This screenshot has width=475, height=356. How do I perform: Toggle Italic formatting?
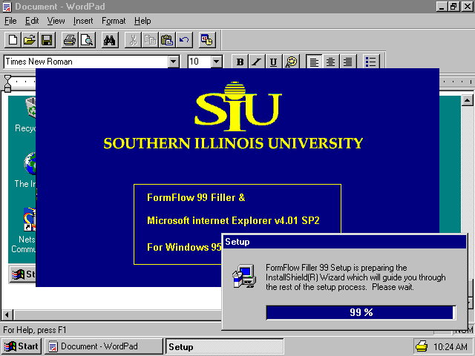tap(257, 62)
